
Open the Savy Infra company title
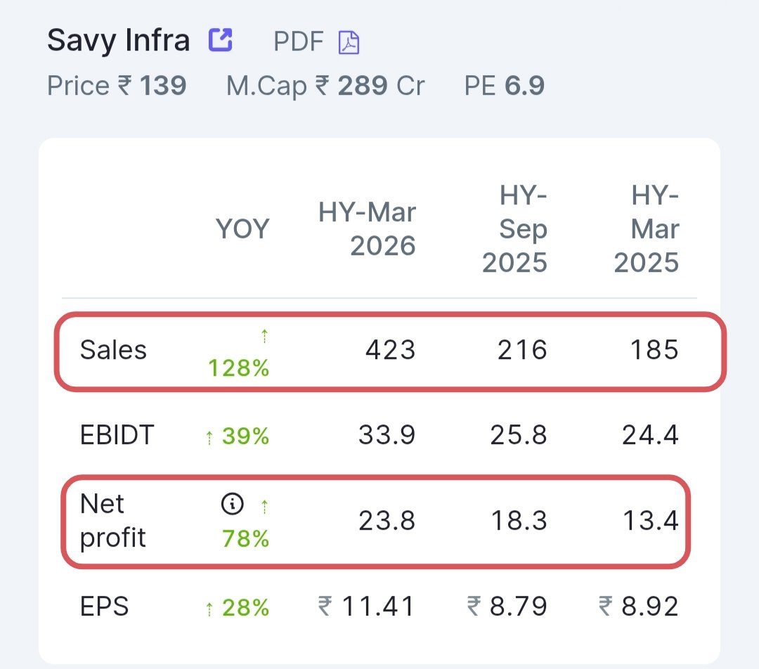(x=119, y=40)
